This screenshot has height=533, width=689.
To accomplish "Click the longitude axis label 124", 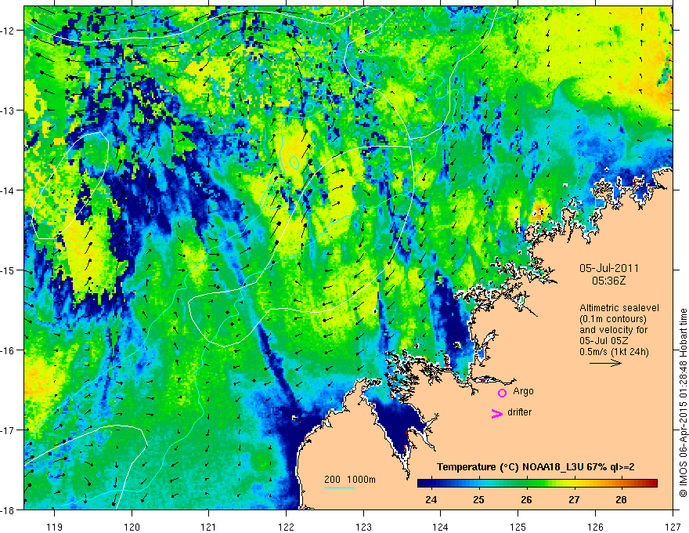I will tap(441, 527).
